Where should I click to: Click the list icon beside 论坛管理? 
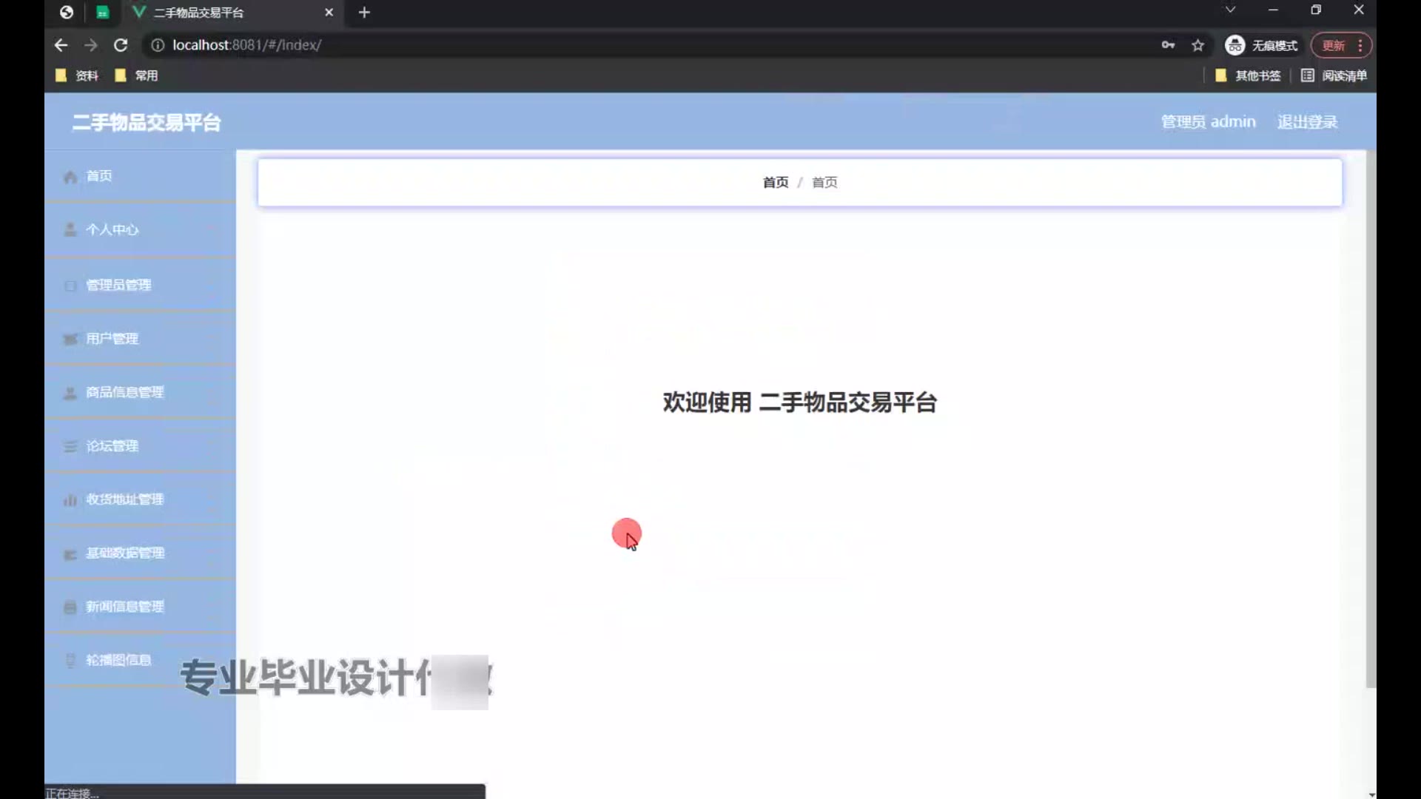[70, 447]
